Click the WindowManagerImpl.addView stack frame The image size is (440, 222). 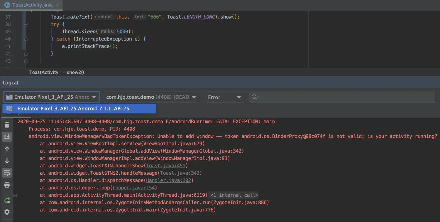tap(135, 158)
